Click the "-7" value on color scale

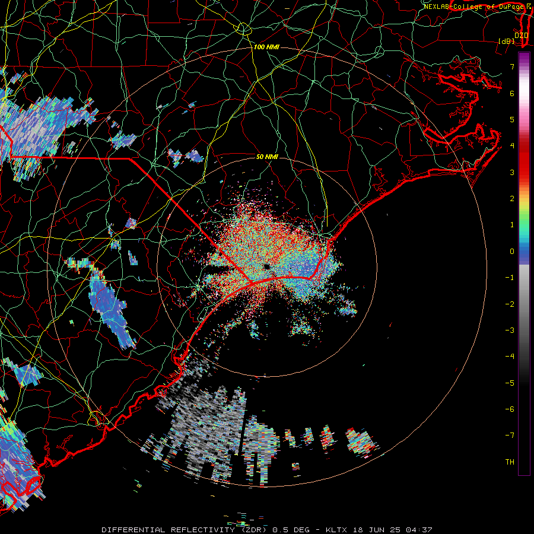[x=510, y=436]
